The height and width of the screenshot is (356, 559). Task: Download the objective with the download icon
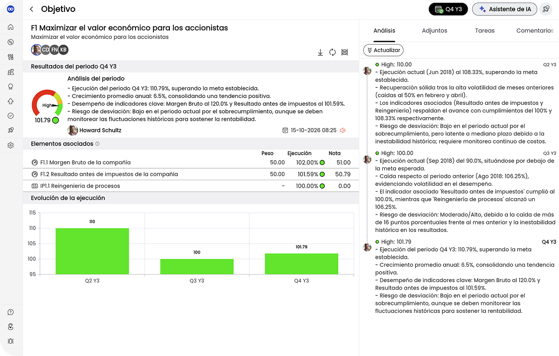pos(320,53)
